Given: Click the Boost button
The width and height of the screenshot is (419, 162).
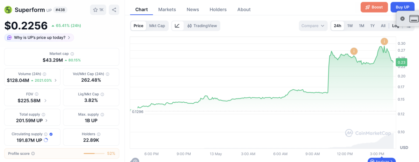Looking at the screenshot, I should (374, 7).
